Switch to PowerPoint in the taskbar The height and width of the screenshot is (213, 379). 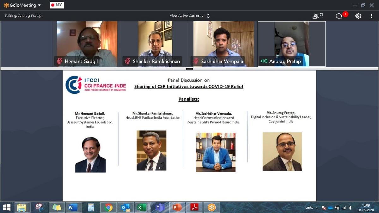177,207
